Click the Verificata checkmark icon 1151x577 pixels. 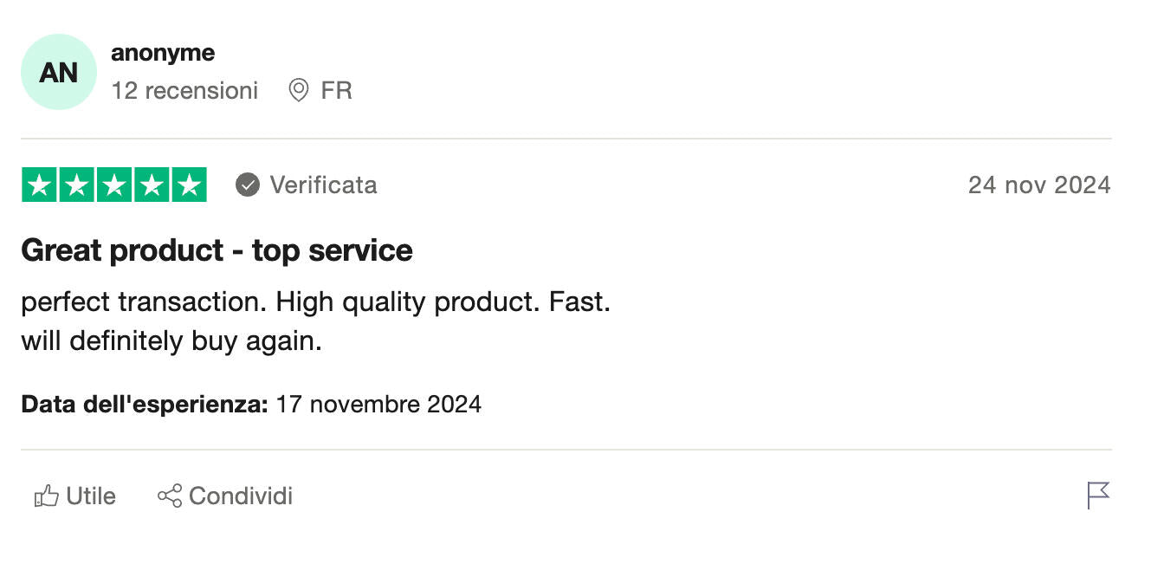tap(248, 185)
